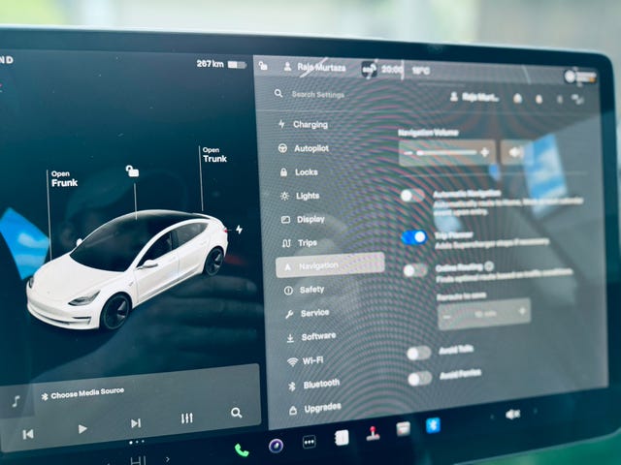The height and width of the screenshot is (465, 621).
Task: Tap the bell notifications icon in the settings header
Action: tap(539, 99)
